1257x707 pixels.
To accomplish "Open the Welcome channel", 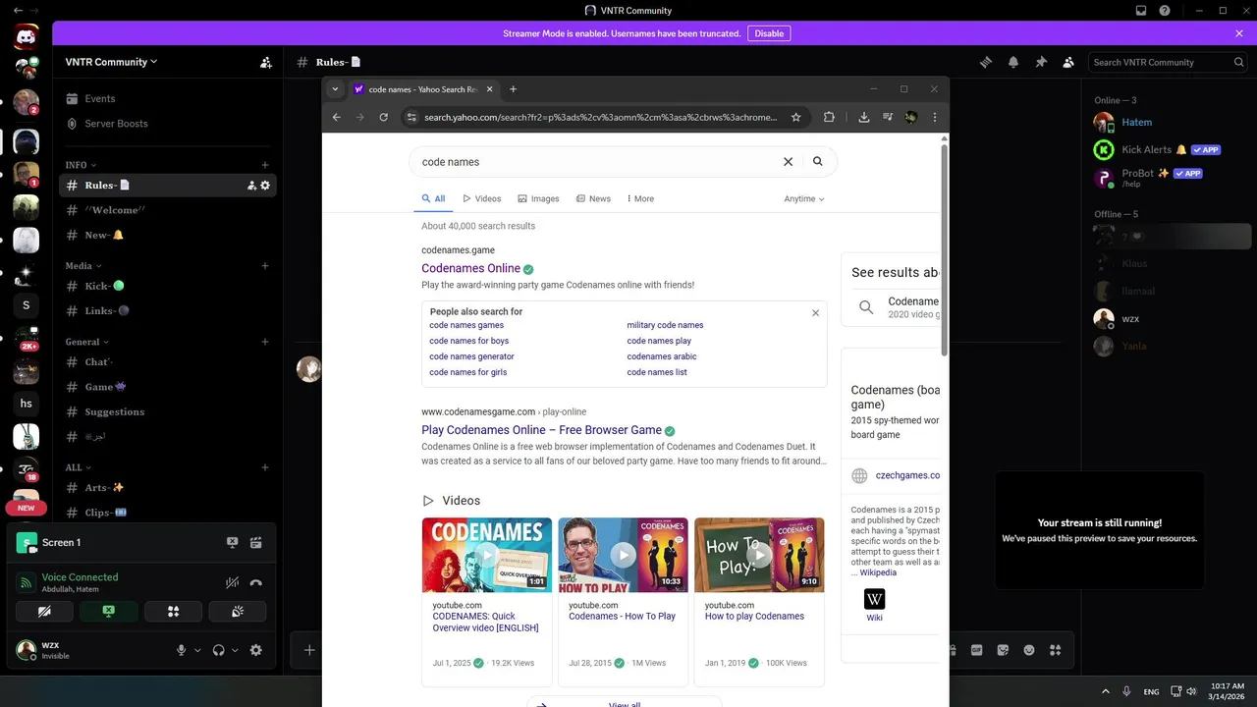I will point(168,210).
